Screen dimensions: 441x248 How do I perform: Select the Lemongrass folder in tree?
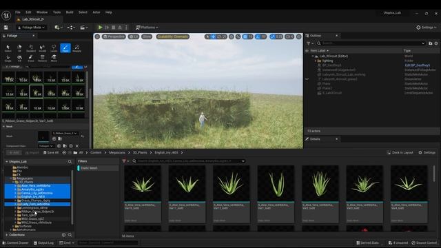pos(34,208)
